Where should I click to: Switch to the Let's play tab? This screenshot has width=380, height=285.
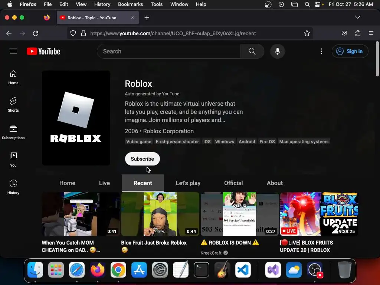click(x=188, y=183)
